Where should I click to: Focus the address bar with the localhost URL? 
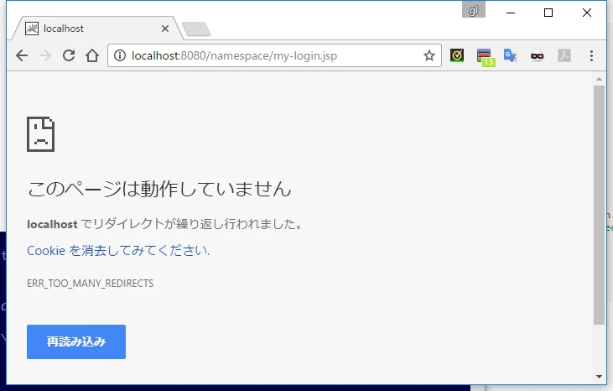point(274,55)
